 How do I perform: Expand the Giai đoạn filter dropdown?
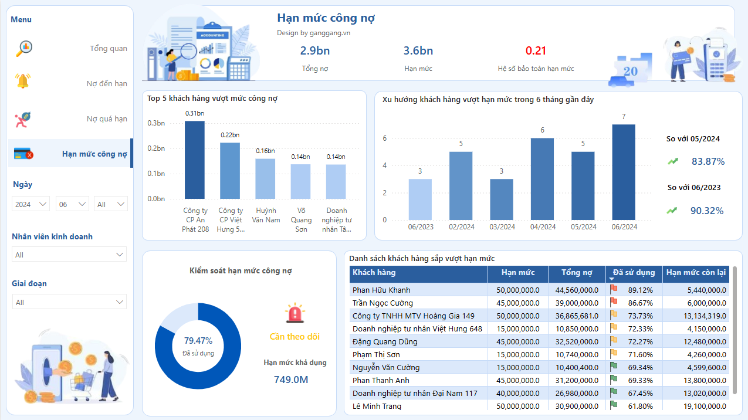point(69,302)
